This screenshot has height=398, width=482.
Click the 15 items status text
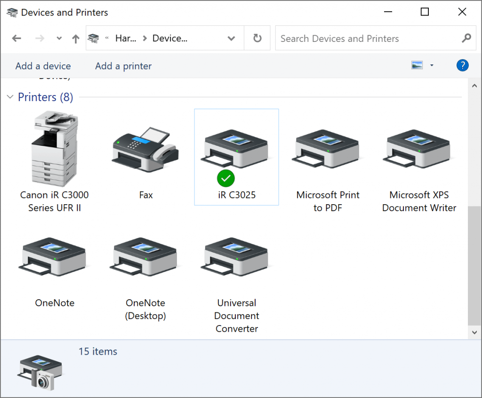coord(98,351)
